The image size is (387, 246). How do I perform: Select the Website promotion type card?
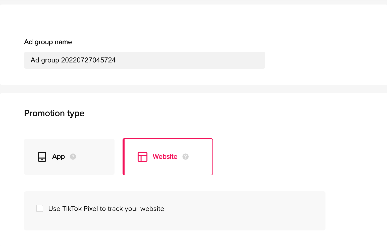click(168, 157)
